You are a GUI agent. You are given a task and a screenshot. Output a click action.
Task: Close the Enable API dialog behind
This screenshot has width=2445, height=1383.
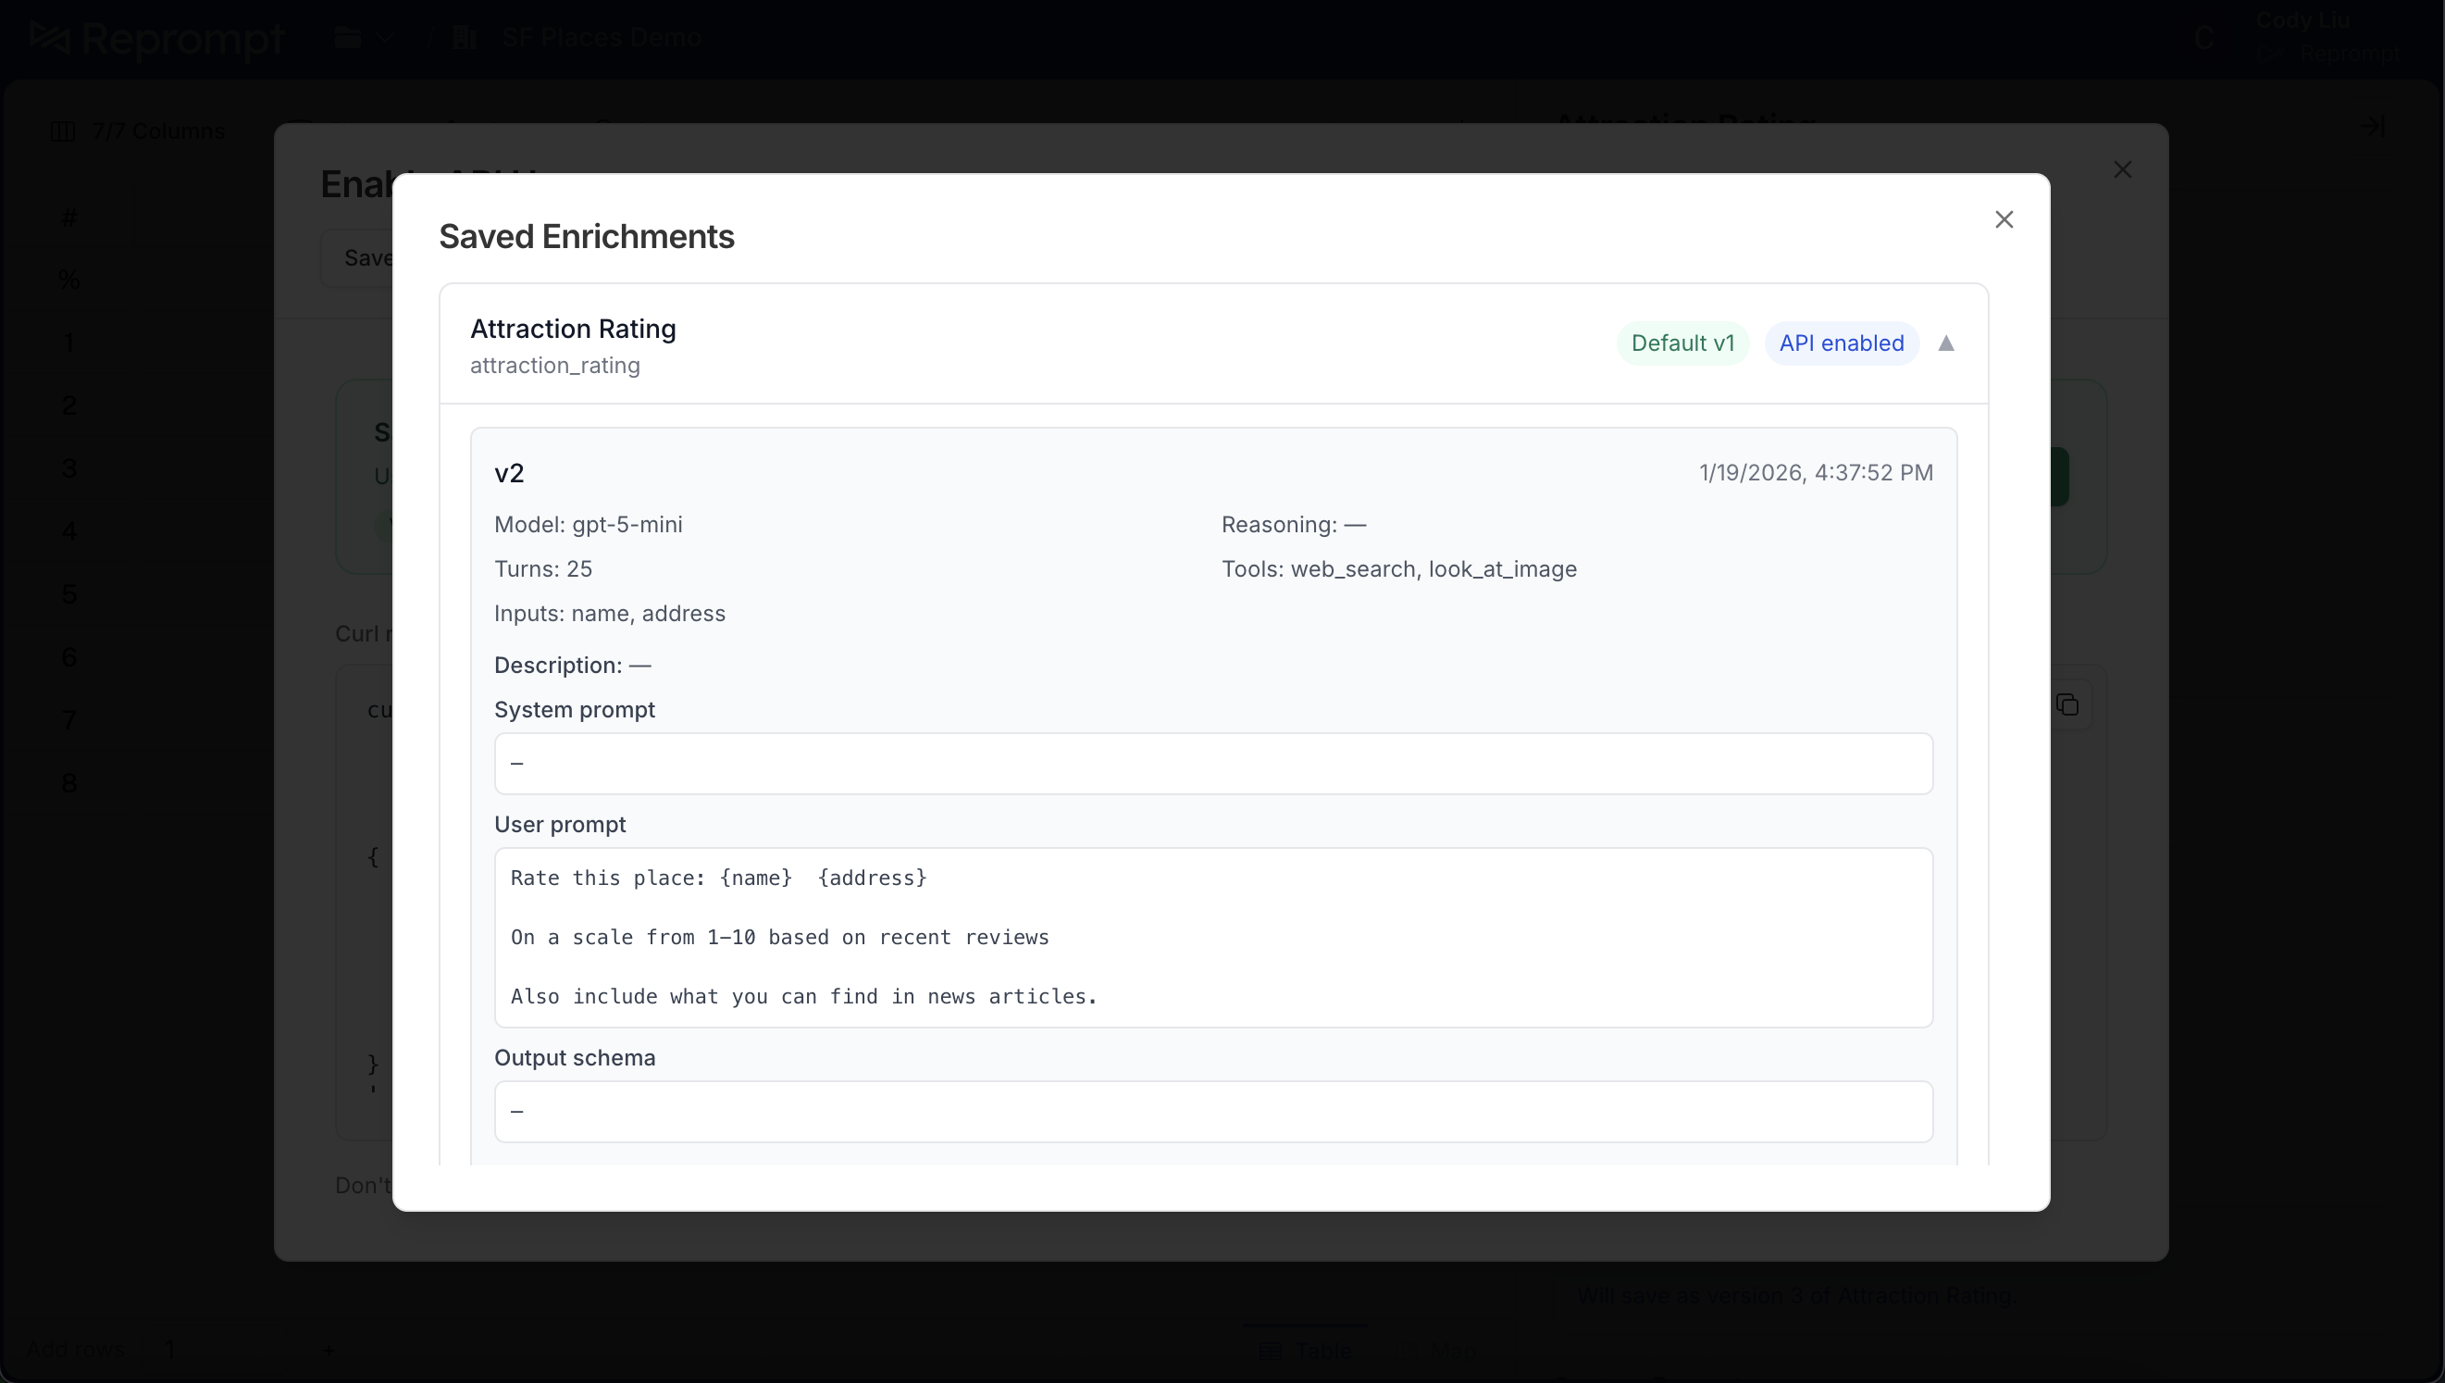2122,170
